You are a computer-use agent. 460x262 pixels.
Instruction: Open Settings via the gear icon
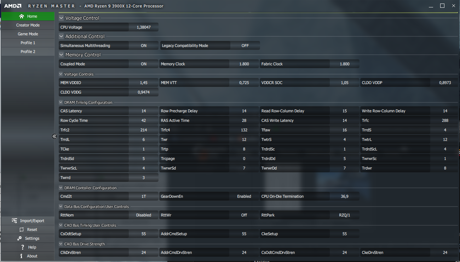tap(19, 238)
